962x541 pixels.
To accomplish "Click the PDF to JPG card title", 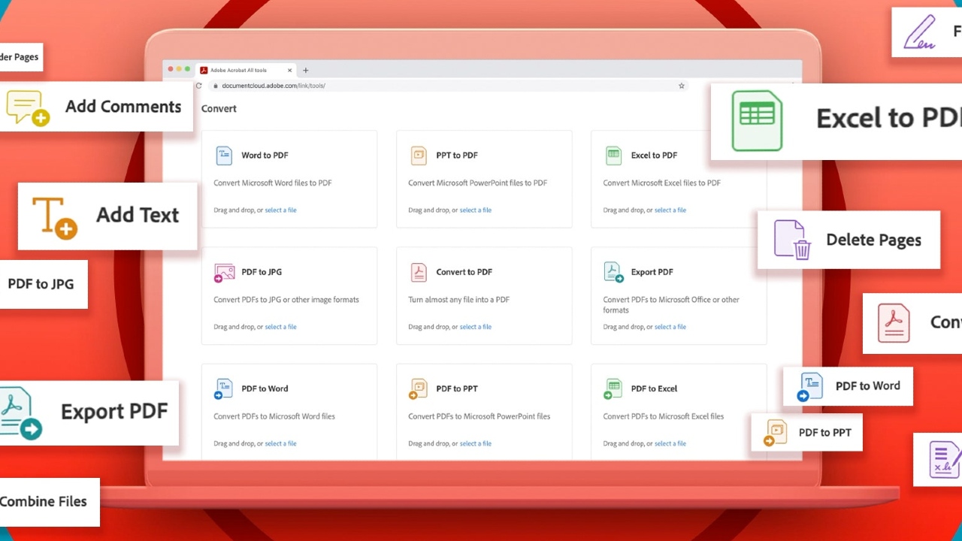I will coord(262,272).
